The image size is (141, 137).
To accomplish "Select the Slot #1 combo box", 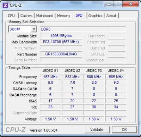I will point(23,29).
